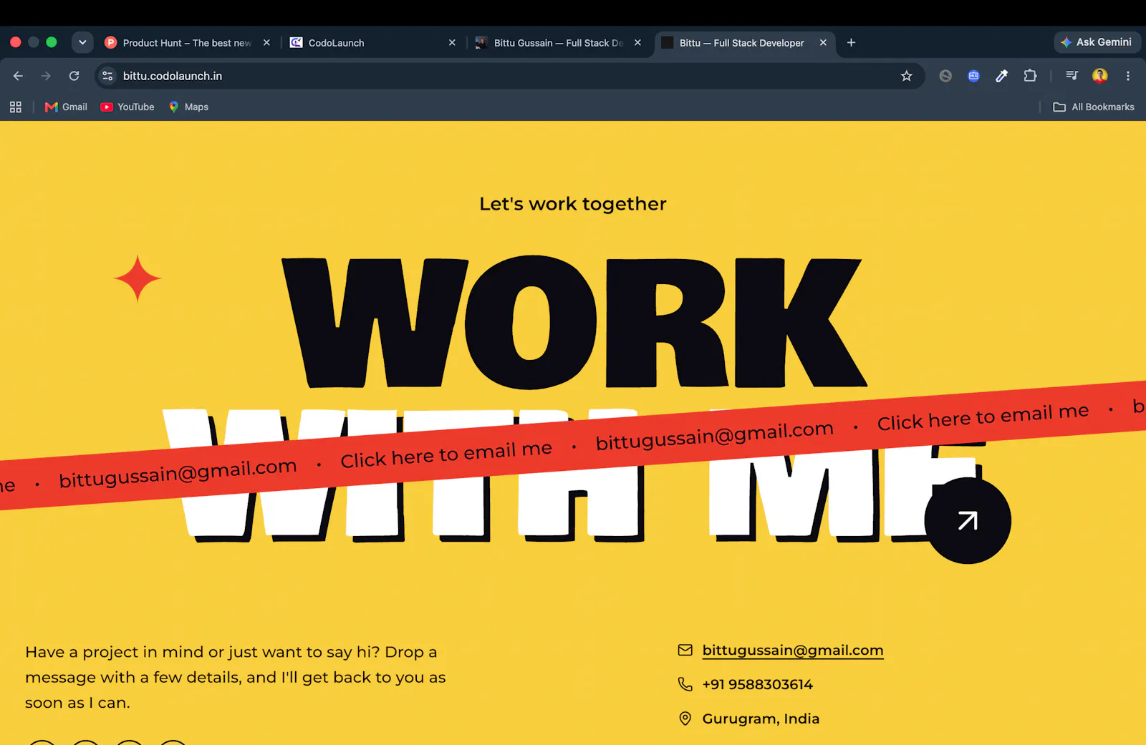Click the 'Gurugram, India' location text
The width and height of the screenshot is (1146, 745).
coord(761,719)
